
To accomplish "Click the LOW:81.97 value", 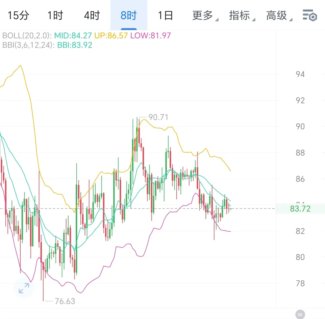I will pos(151,35).
